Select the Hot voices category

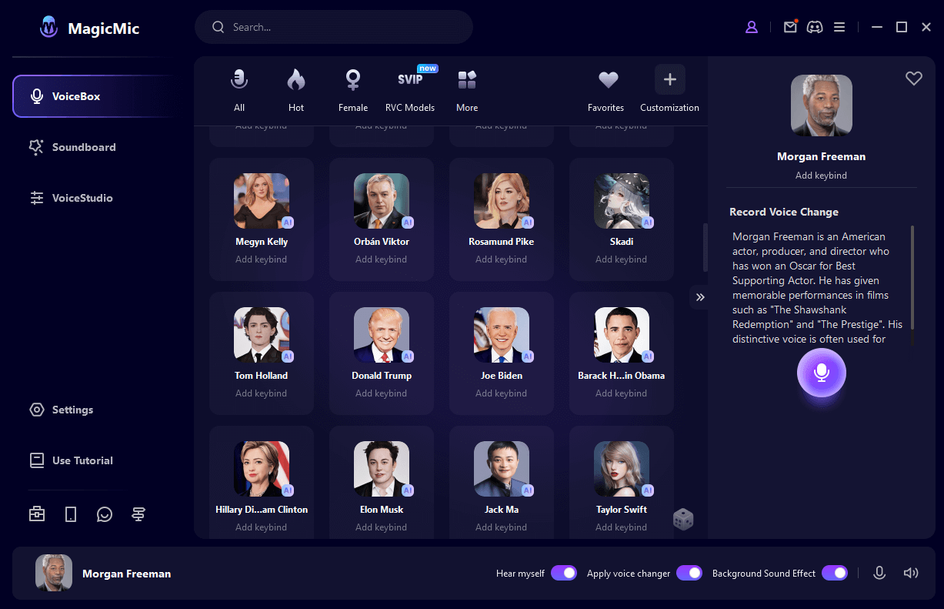point(296,90)
